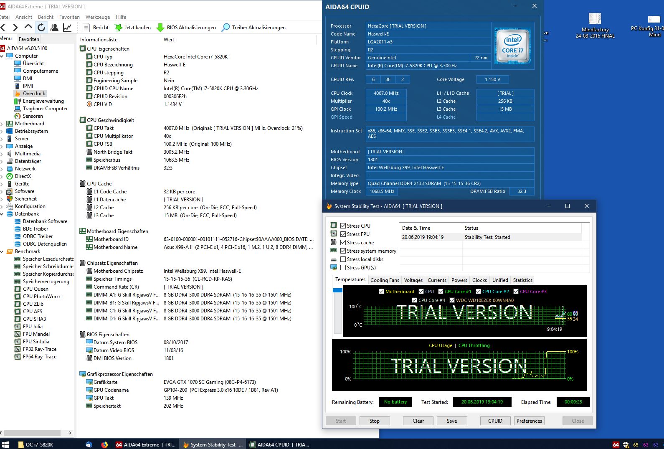
Task: Open BIOS Aktualisierungen
Action: click(x=186, y=28)
